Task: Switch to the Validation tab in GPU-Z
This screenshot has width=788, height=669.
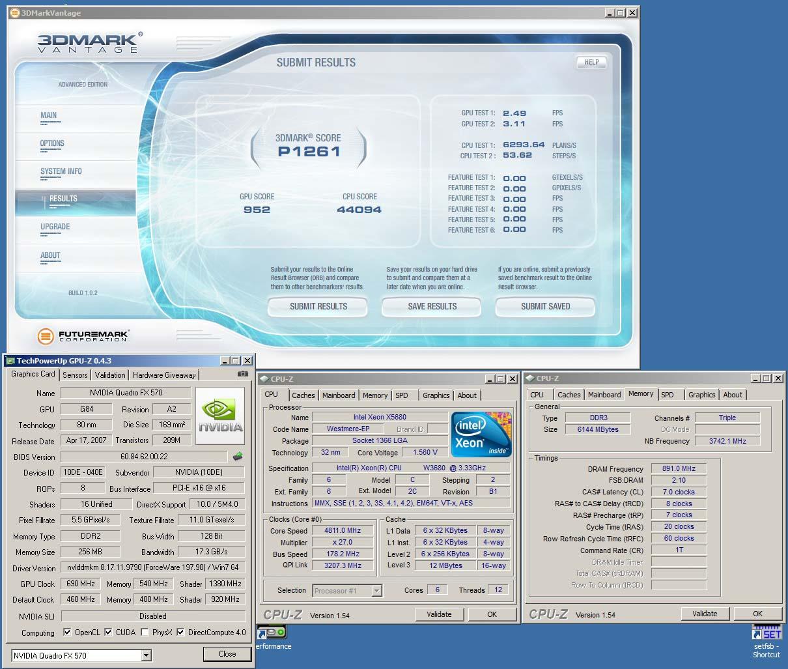Action: pos(110,375)
